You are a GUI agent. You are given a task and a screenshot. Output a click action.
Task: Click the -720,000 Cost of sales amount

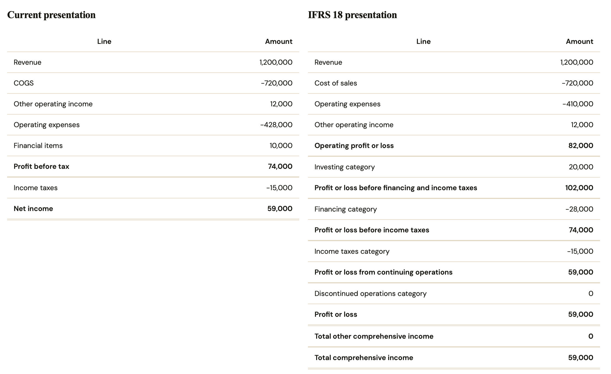pyautogui.click(x=577, y=83)
